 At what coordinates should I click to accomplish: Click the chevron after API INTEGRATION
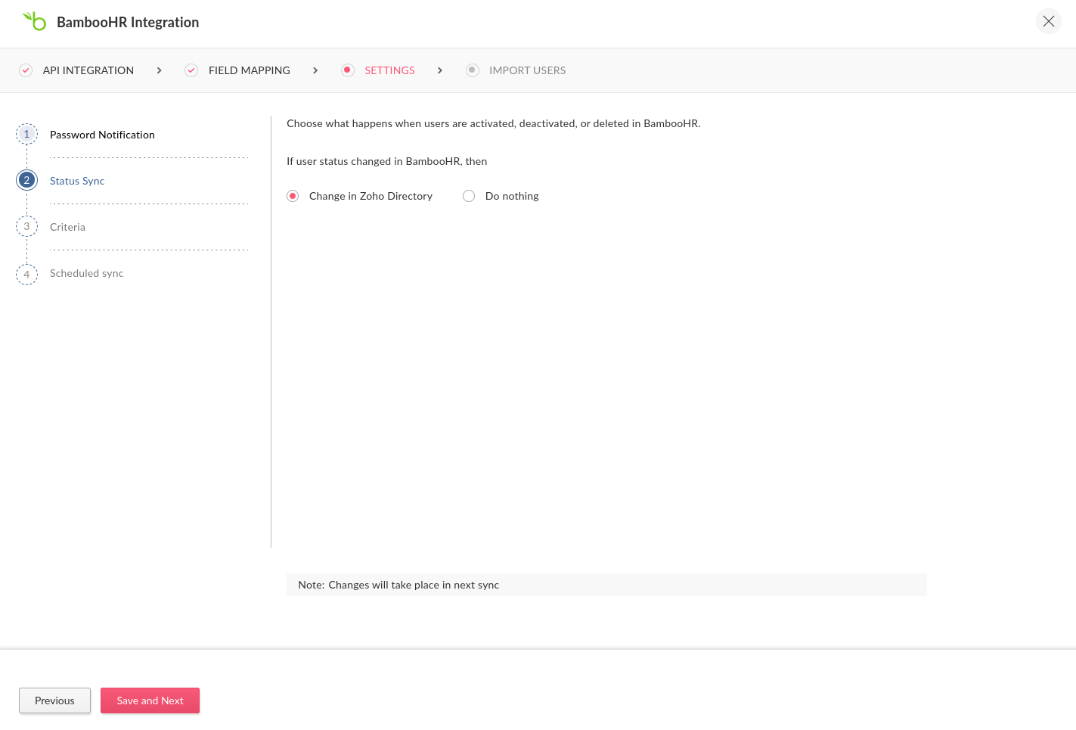(x=159, y=70)
